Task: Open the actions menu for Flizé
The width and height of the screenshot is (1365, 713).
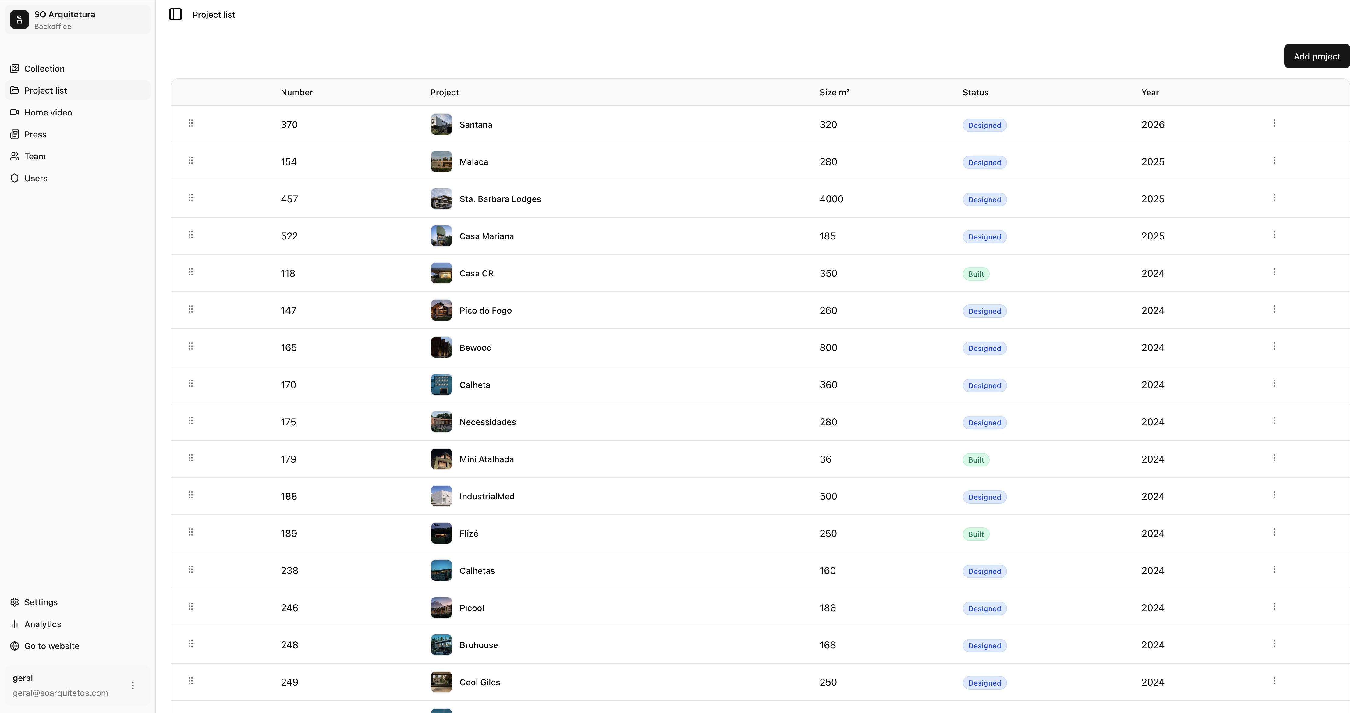Action: point(1275,532)
